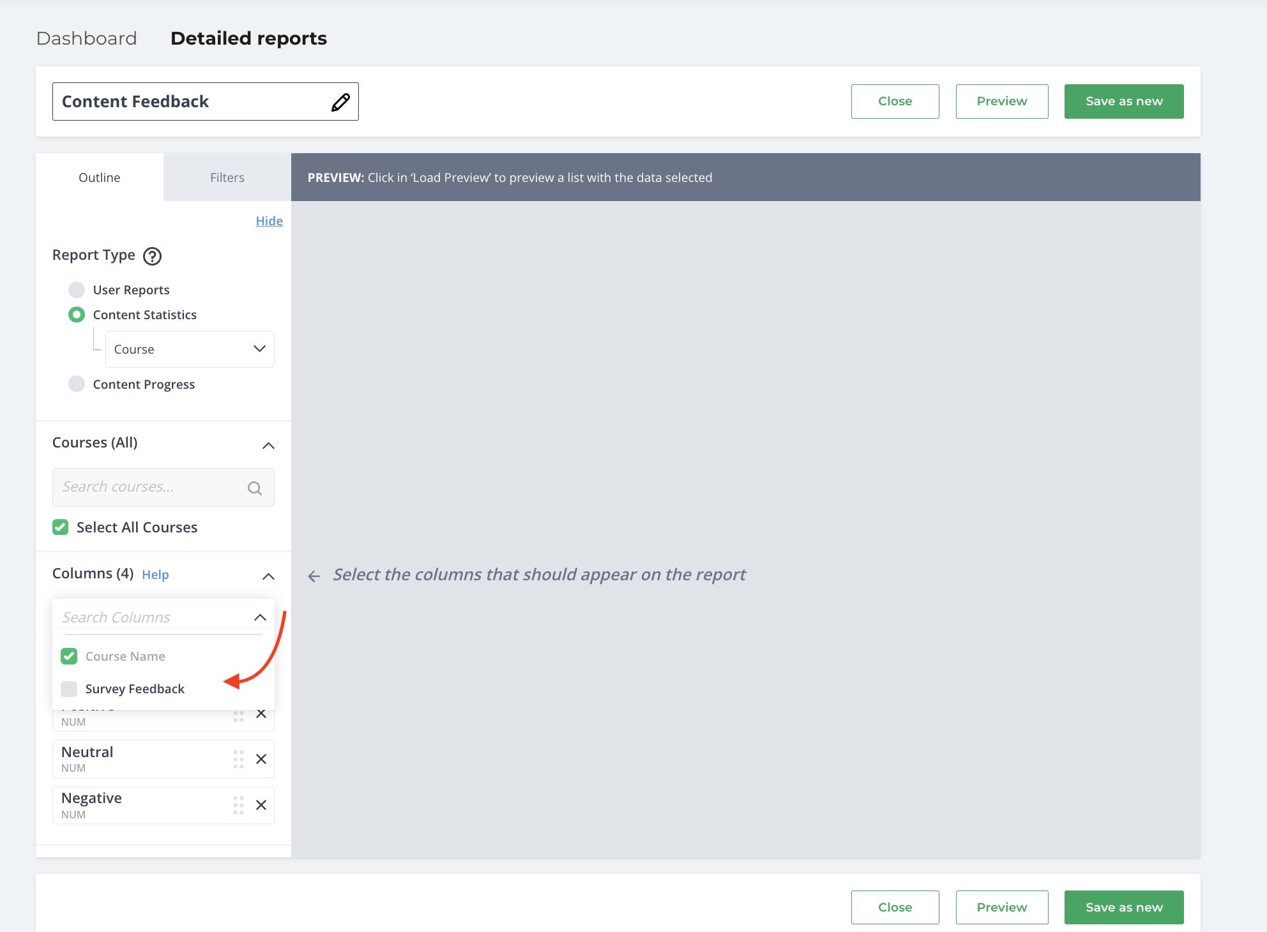Select User Reports radio button
The width and height of the screenshot is (1267, 932).
tap(77, 290)
